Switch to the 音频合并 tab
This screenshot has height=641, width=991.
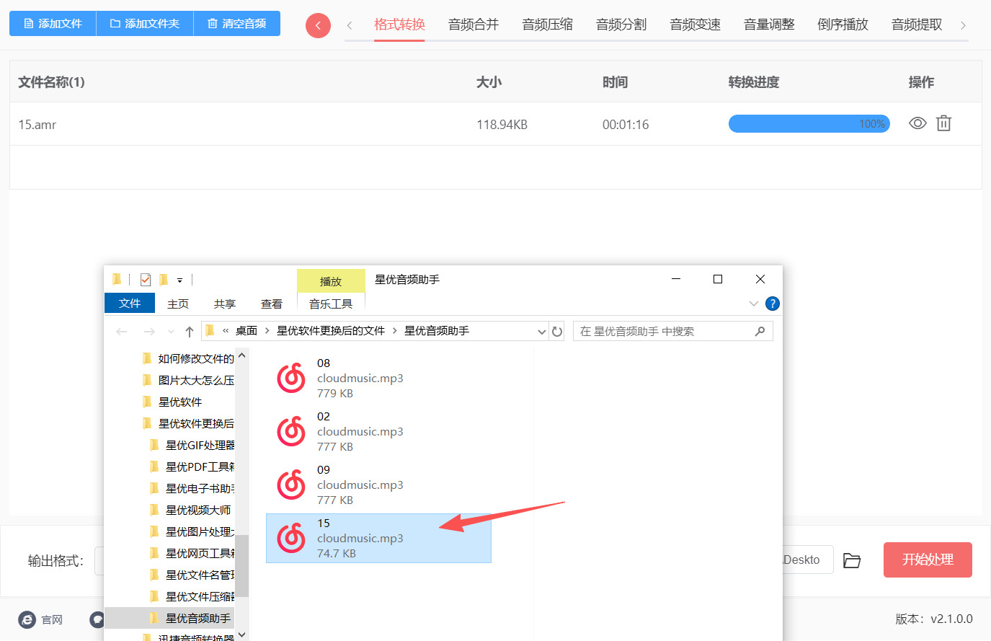pos(474,25)
